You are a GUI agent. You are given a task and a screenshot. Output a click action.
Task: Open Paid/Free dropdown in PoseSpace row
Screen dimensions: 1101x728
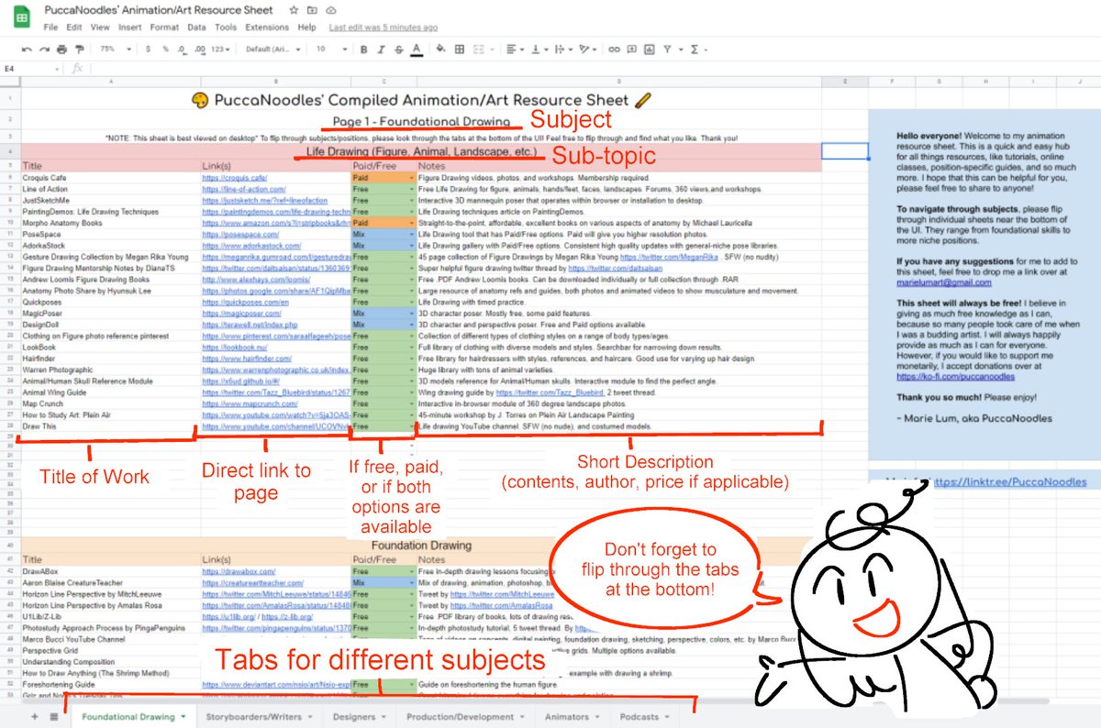pyautogui.click(x=412, y=234)
